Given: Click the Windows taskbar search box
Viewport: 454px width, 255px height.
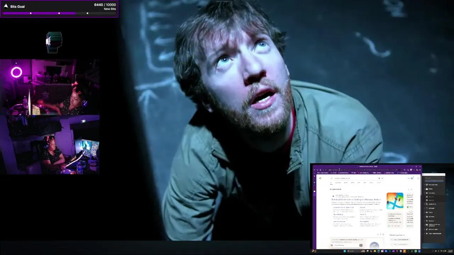Looking at the screenshot, I should tap(356, 251).
